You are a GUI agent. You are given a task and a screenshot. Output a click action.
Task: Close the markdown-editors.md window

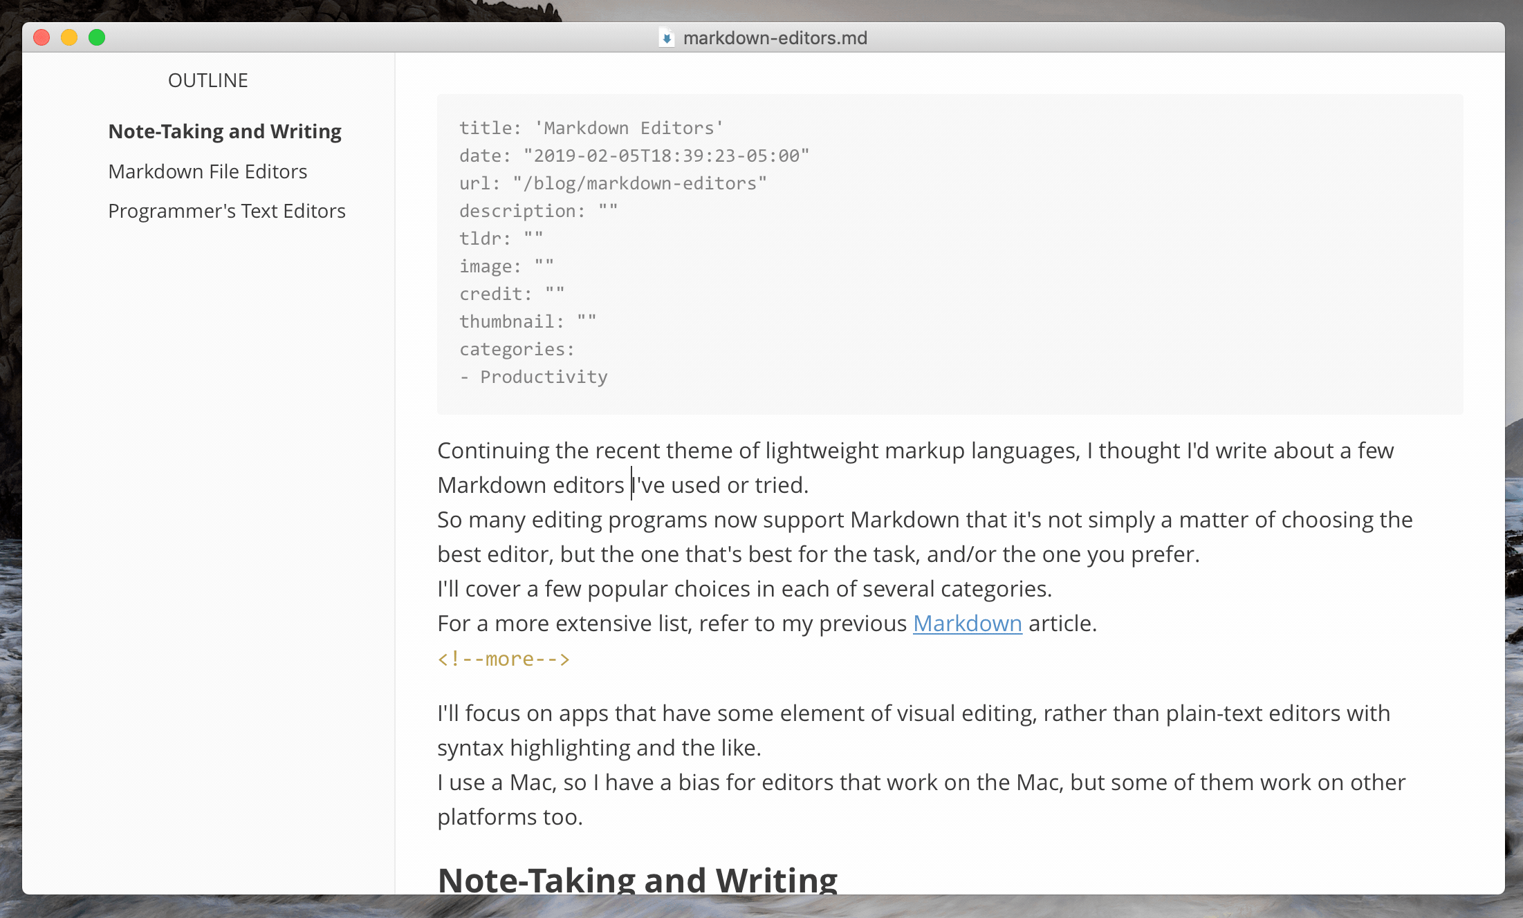pos(41,37)
